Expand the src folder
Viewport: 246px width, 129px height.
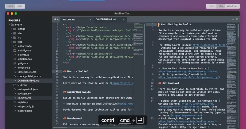[11, 37]
